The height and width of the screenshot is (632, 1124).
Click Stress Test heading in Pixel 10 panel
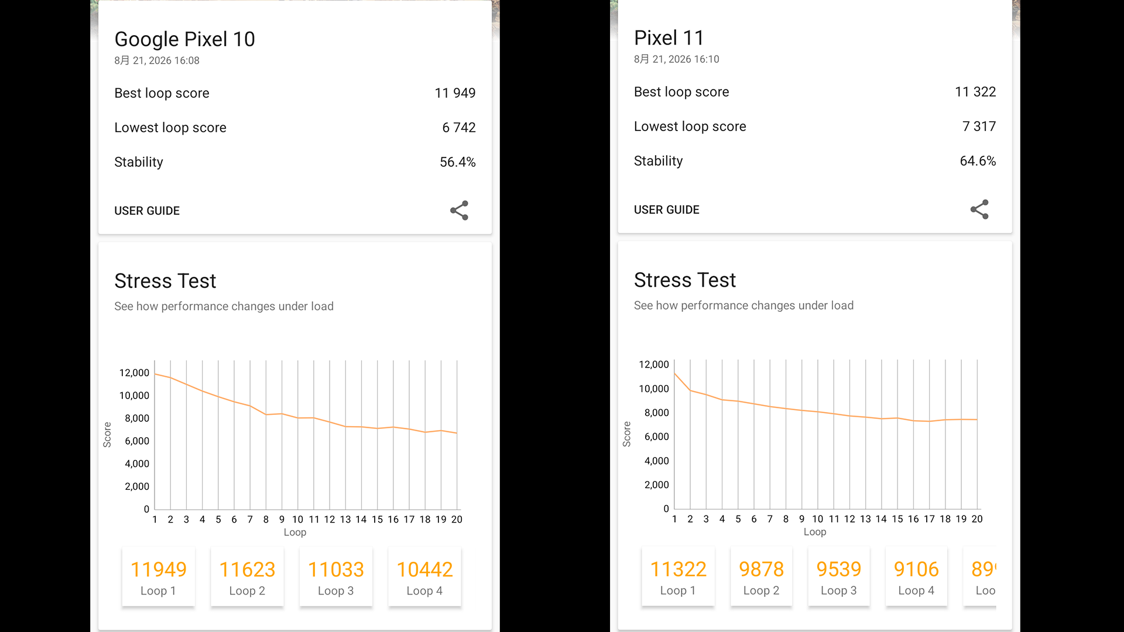point(165,281)
